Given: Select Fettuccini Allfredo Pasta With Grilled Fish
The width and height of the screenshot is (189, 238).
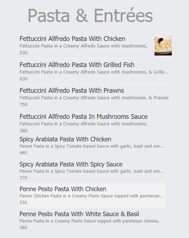Looking at the screenshot, I should coord(77,65).
